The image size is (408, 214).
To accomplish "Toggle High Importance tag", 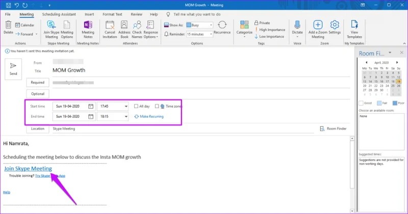I will pyautogui.click(x=270, y=30).
